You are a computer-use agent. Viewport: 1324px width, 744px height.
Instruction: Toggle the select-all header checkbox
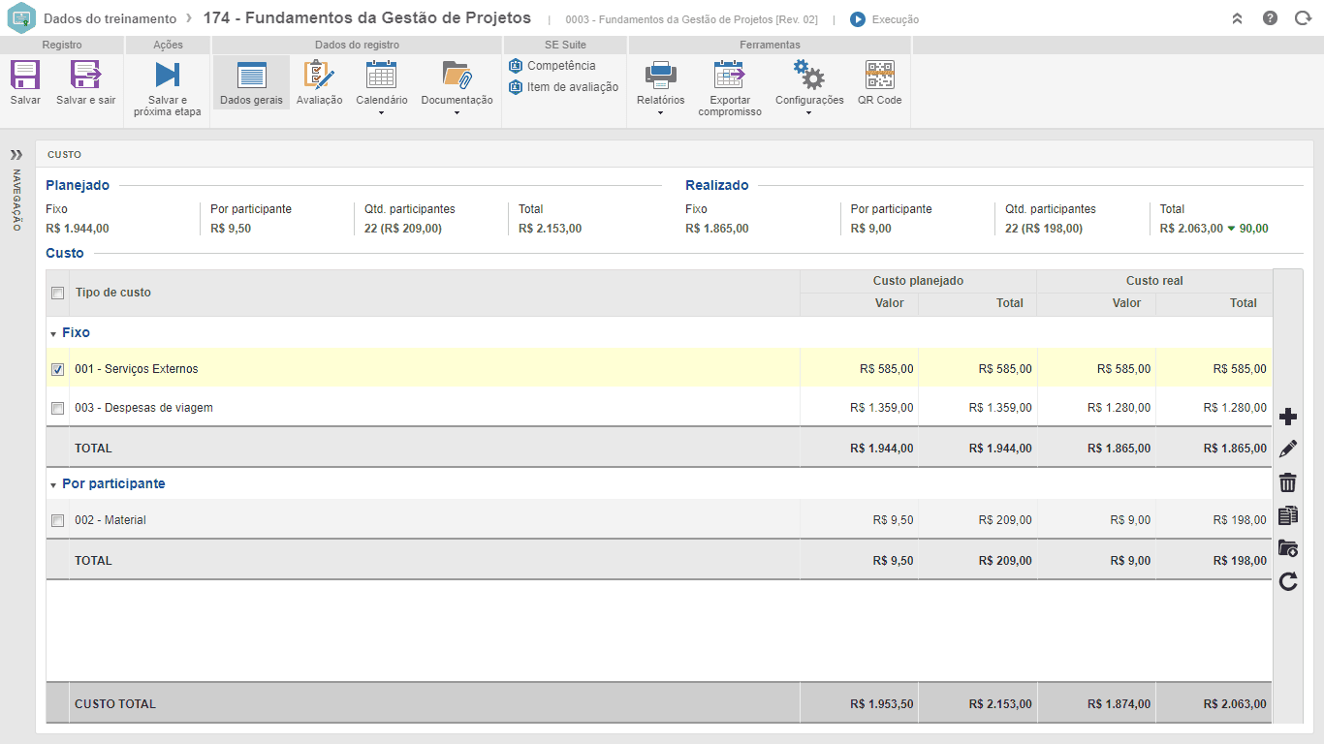point(58,294)
